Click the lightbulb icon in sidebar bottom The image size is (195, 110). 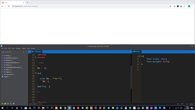pos(14,104)
